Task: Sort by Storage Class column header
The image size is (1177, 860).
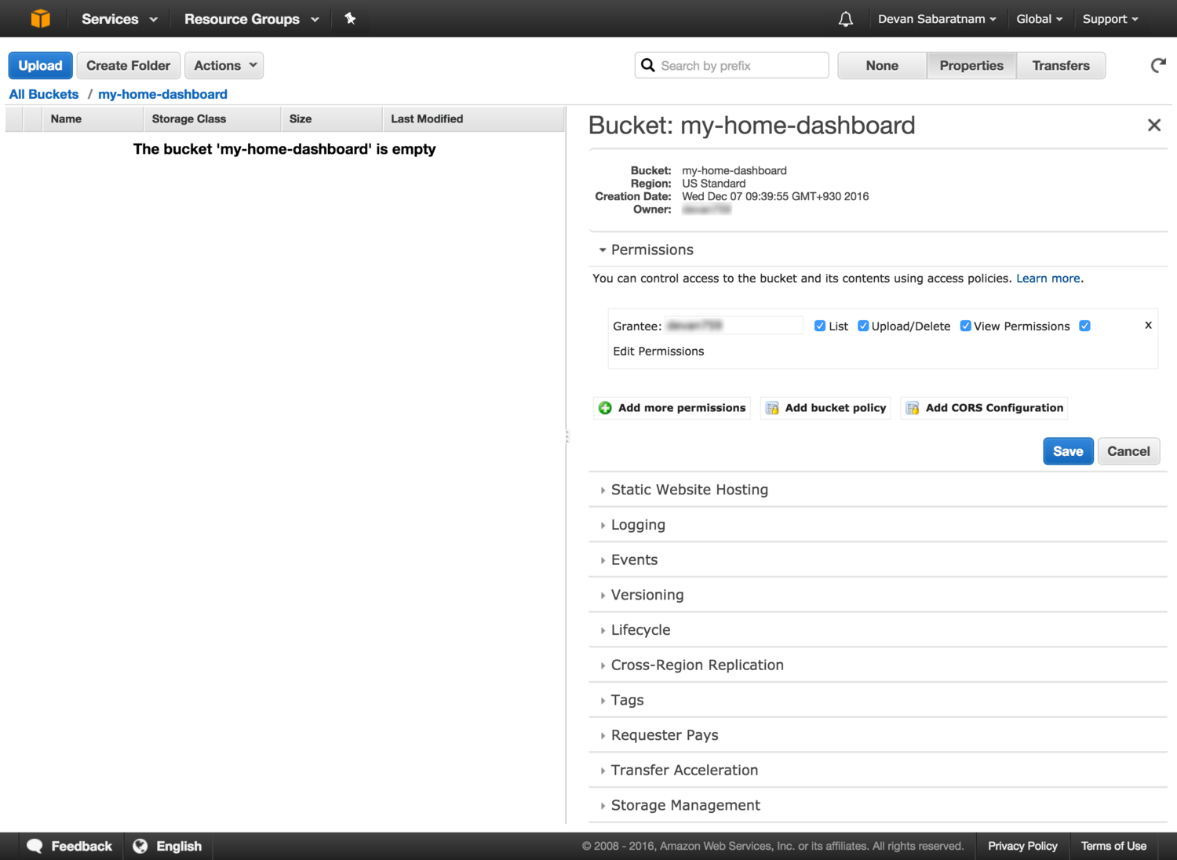Action: [x=212, y=119]
